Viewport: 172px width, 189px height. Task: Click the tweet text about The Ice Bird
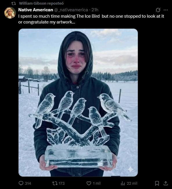pyautogui.click(x=91, y=19)
